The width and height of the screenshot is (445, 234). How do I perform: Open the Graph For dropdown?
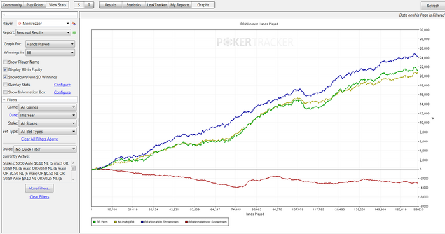[50, 44]
